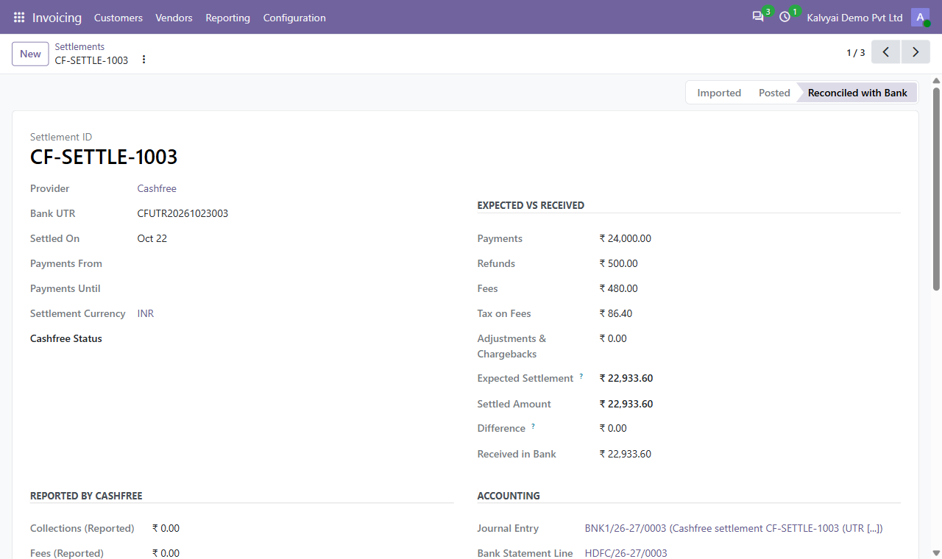The image size is (942, 559).
Task: Show help tooltip for Difference
Action: 533,426
